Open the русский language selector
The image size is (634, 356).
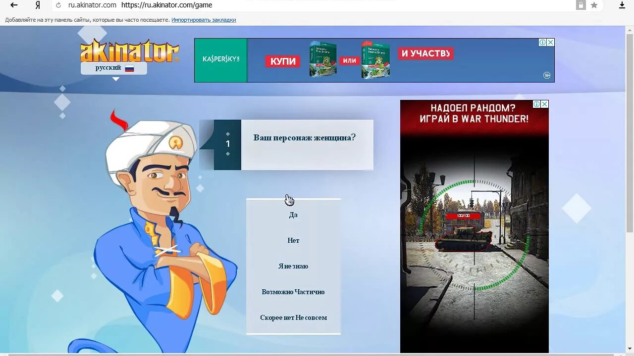click(114, 68)
